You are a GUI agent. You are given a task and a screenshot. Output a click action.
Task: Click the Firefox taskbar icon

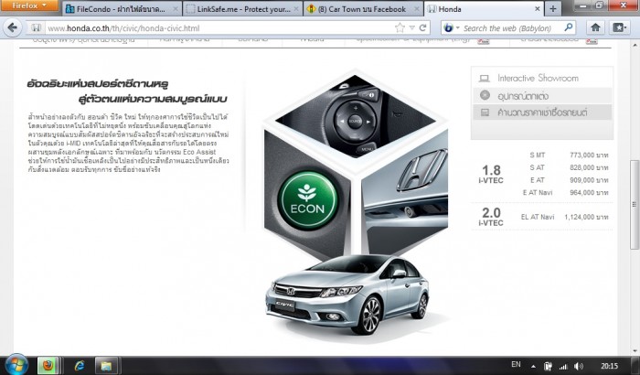pyautogui.click(x=48, y=365)
